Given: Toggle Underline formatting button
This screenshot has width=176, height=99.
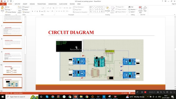Looking at the screenshot, I should (37, 11).
